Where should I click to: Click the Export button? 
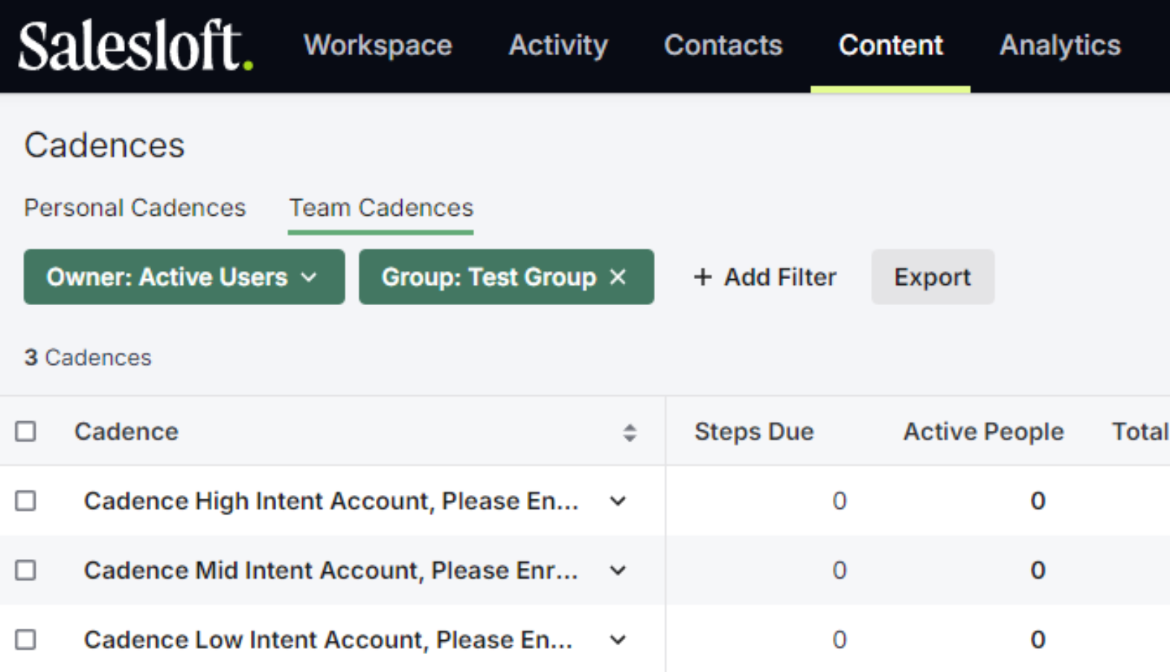pos(932,277)
